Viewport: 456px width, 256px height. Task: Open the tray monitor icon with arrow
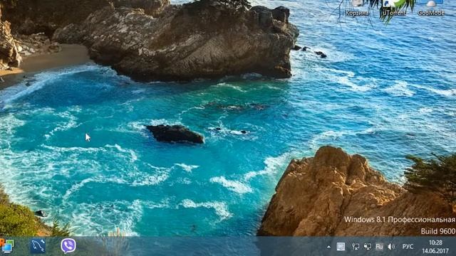[x=368, y=247]
